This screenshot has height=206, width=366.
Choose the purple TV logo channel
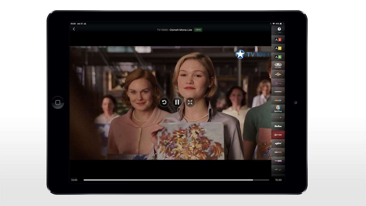coord(278,83)
